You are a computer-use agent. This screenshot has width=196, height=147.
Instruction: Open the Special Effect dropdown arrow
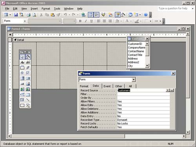coord(151,21)
